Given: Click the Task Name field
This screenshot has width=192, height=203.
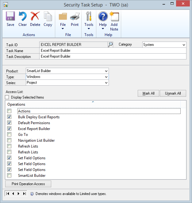Looking at the screenshot, I should click(113, 51).
